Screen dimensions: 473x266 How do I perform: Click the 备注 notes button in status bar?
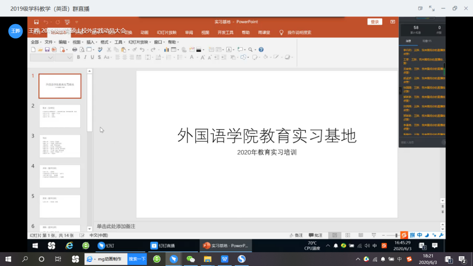(x=296, y=235)
